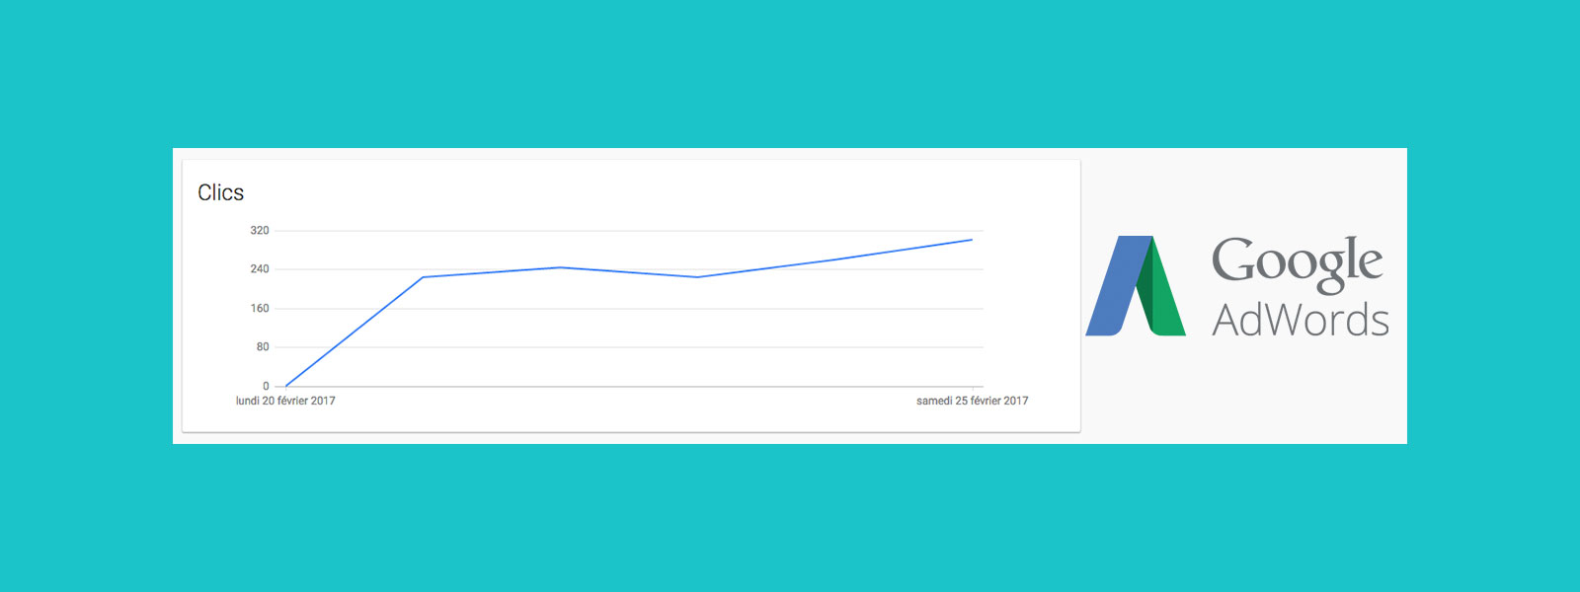The width and height of the screenshot is (1580, 592).
Task: Click the Google AdWords logo icon
Action: [x=1136, y=286]
